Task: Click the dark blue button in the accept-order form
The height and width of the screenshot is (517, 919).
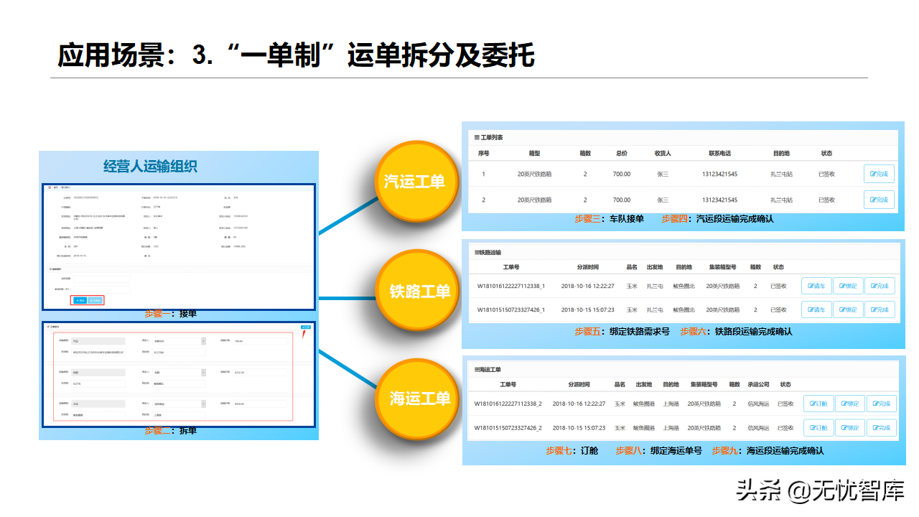Action: point(80,300)
